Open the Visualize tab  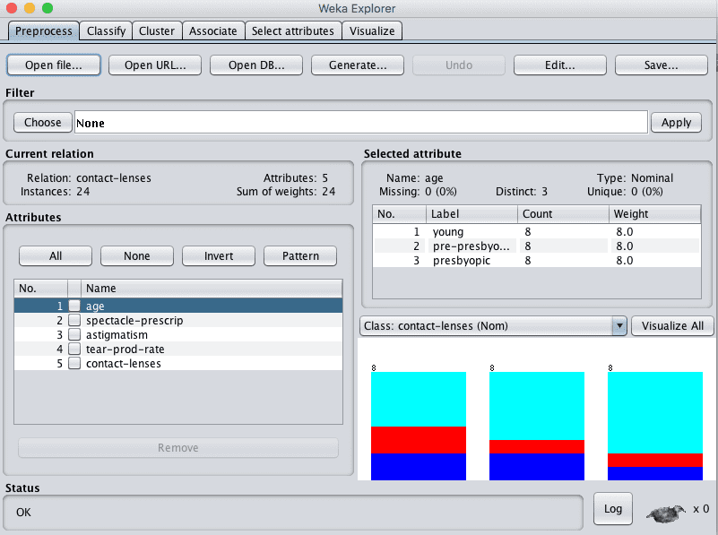(x=372, y=31)
